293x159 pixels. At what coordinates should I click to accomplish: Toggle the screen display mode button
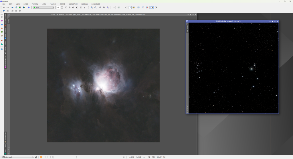130,7
